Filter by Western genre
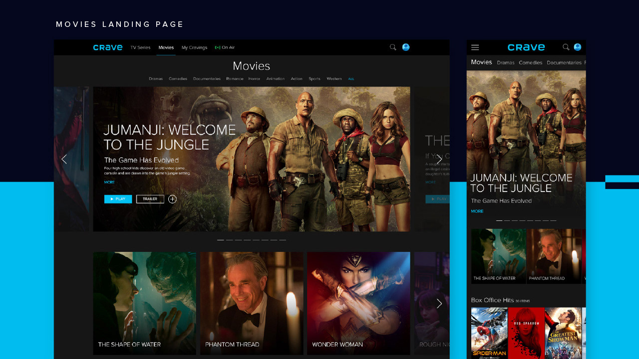The height and width of the screenshot is (359, 639). click(334, 79)
